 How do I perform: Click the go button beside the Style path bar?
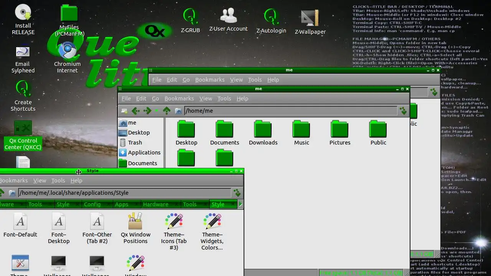tap(237, 193)
